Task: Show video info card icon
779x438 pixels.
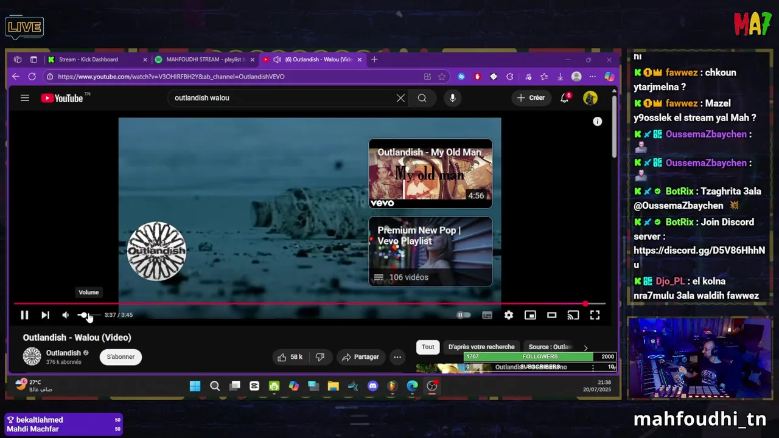Action: click(598, 122)
